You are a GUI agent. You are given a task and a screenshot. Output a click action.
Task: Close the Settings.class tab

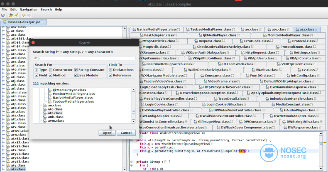click(319, 52)
